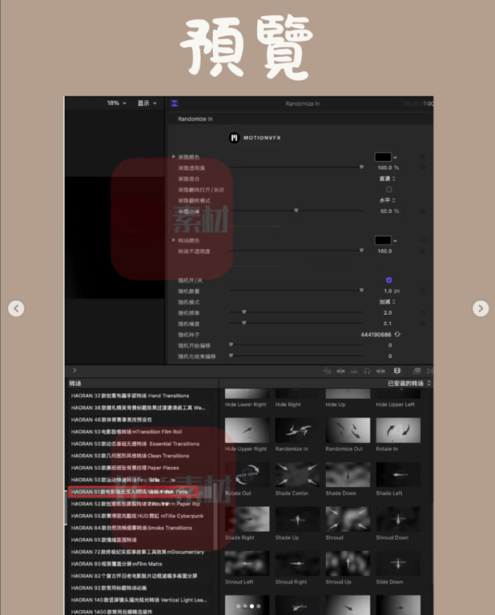Open the blue transition inspector icon
The image size is (495, 615).
click(x=175, y=103)
